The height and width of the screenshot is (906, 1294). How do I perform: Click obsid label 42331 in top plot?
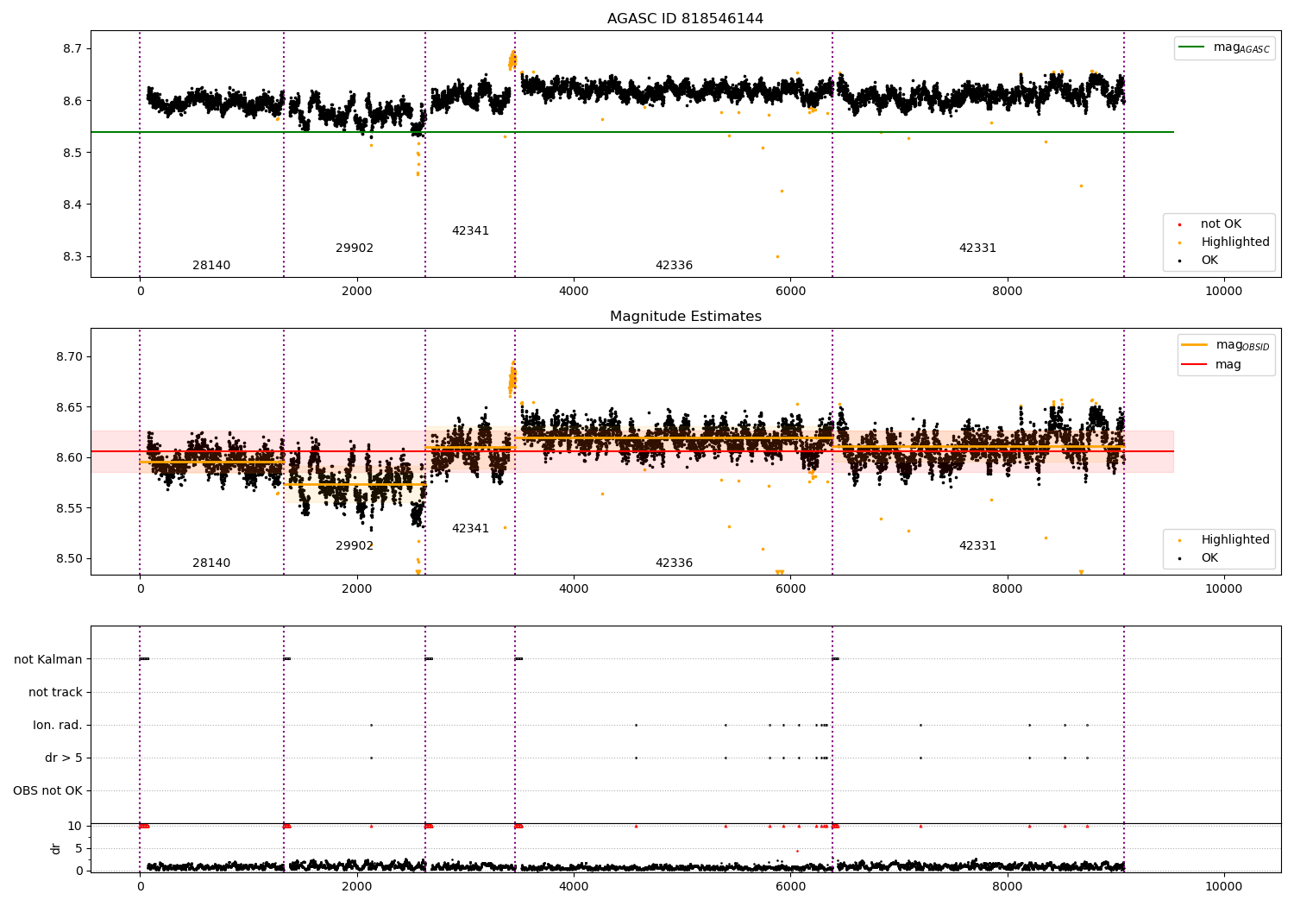point(977,249)
